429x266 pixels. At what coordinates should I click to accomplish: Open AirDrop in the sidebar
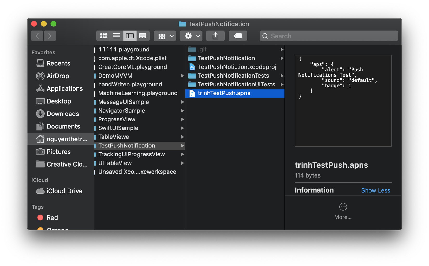pyautogui.click(x=58, y=76)
